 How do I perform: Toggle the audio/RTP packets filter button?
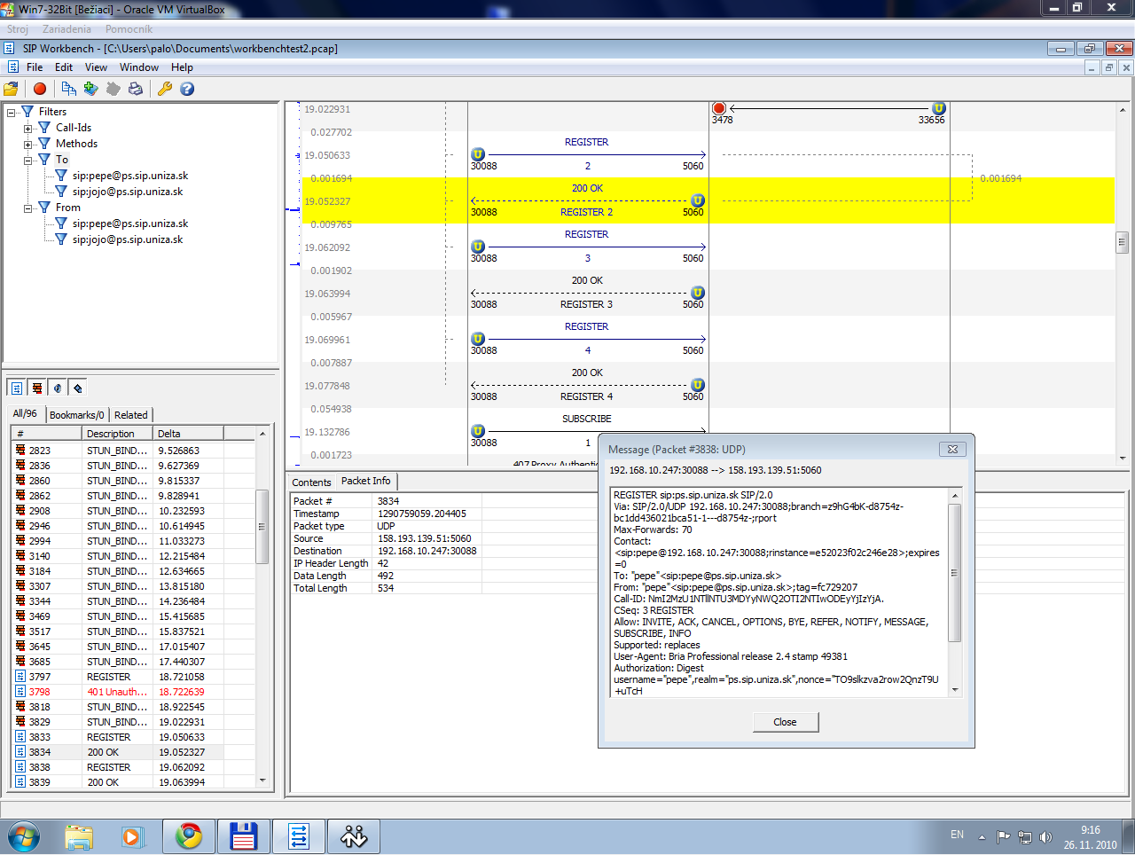click(58, 388)
